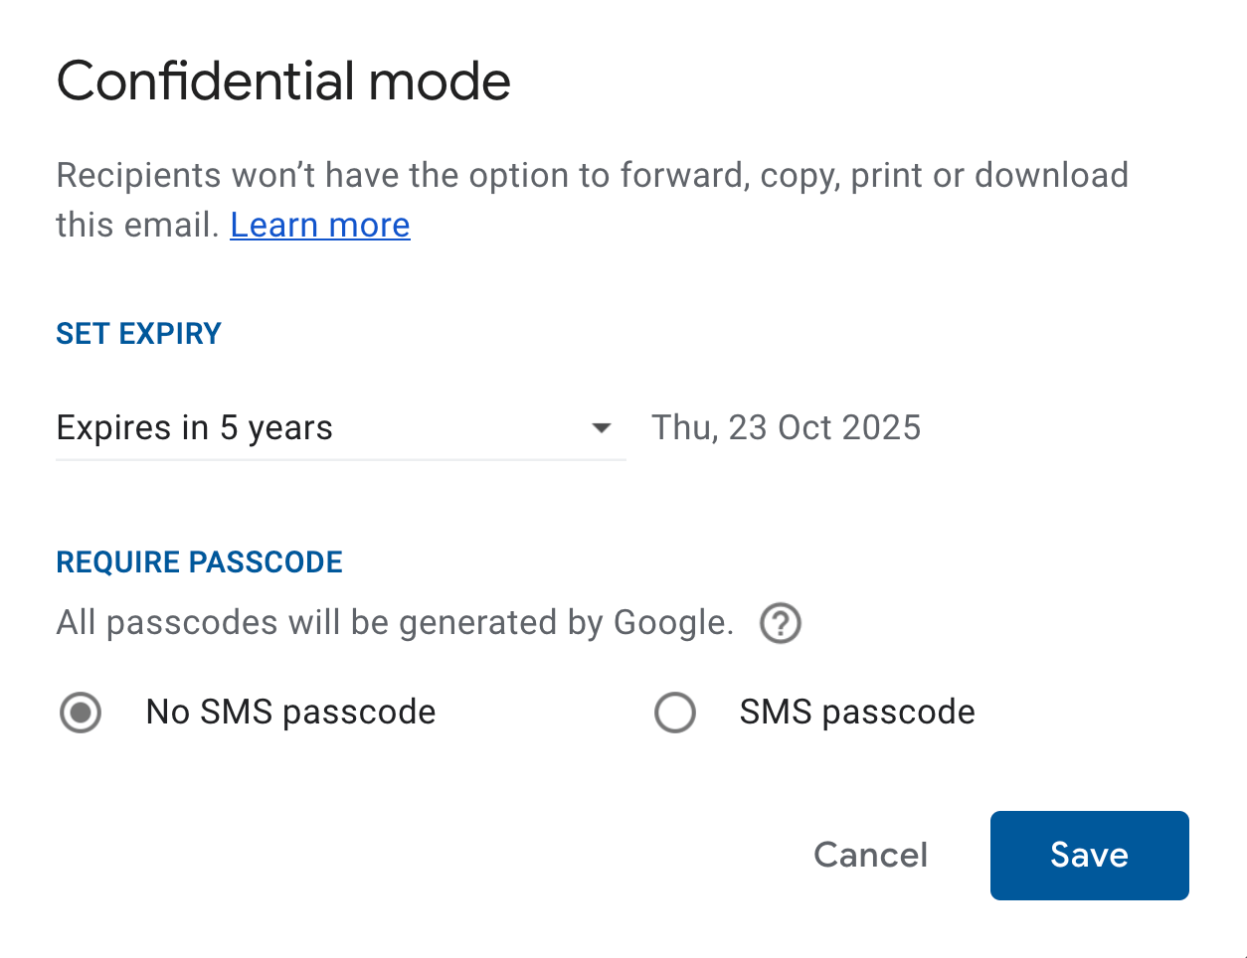Click the 'No SMS passcode' label text

point(290,713)
